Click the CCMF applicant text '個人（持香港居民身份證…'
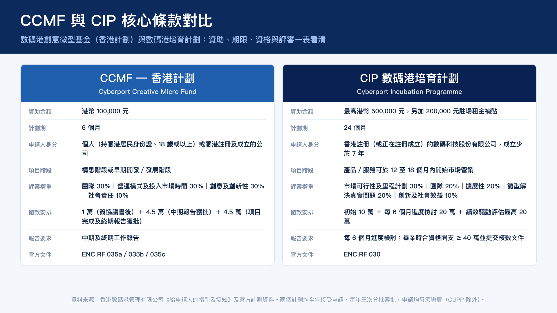The height and width of the screenshot is (313, 557). click(172, 149)
